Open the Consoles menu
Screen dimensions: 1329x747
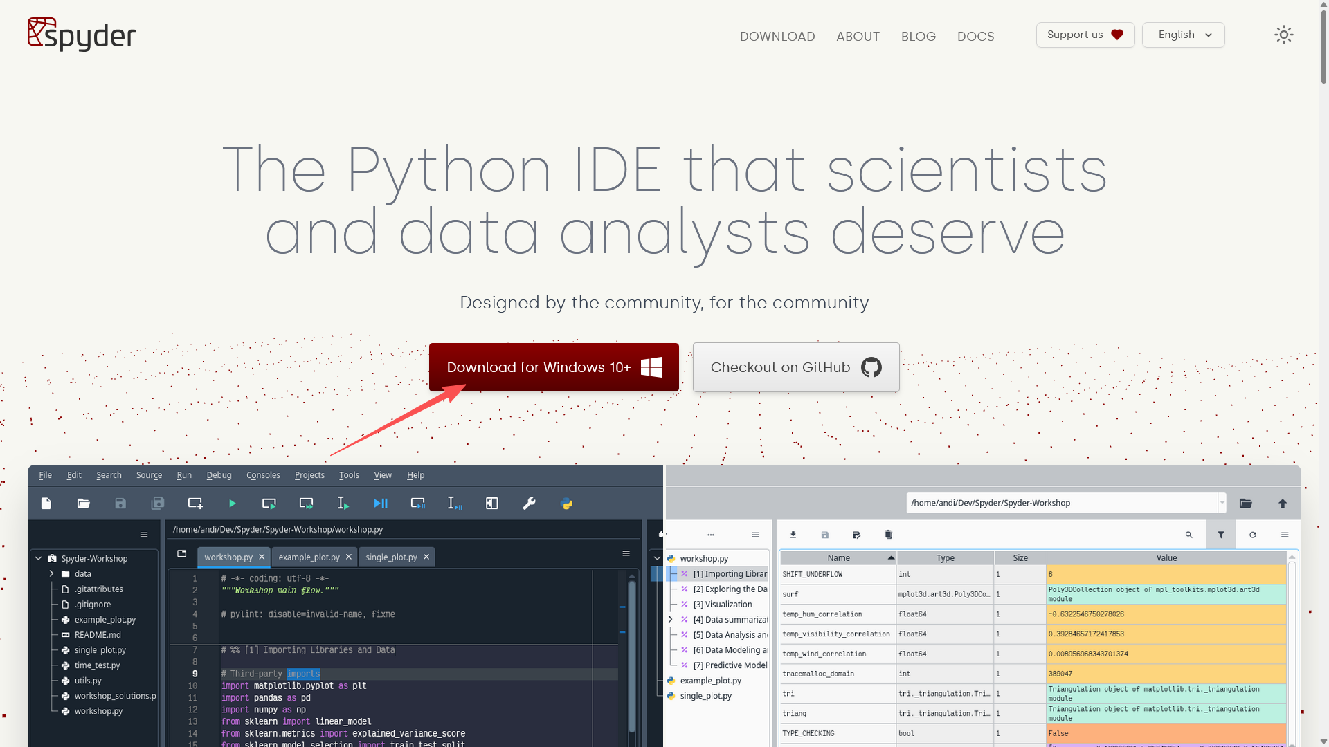263,475
